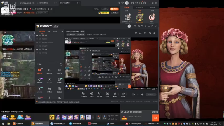Screen dimensions: 224x126
Task: Toggle visibility of the last source row
Action: [x=37, y=53]
